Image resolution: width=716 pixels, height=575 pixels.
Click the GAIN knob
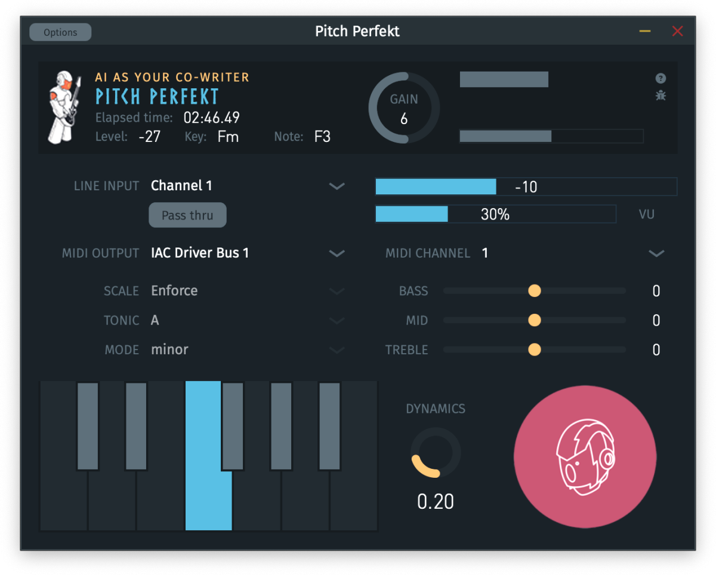tap(404, 109)
